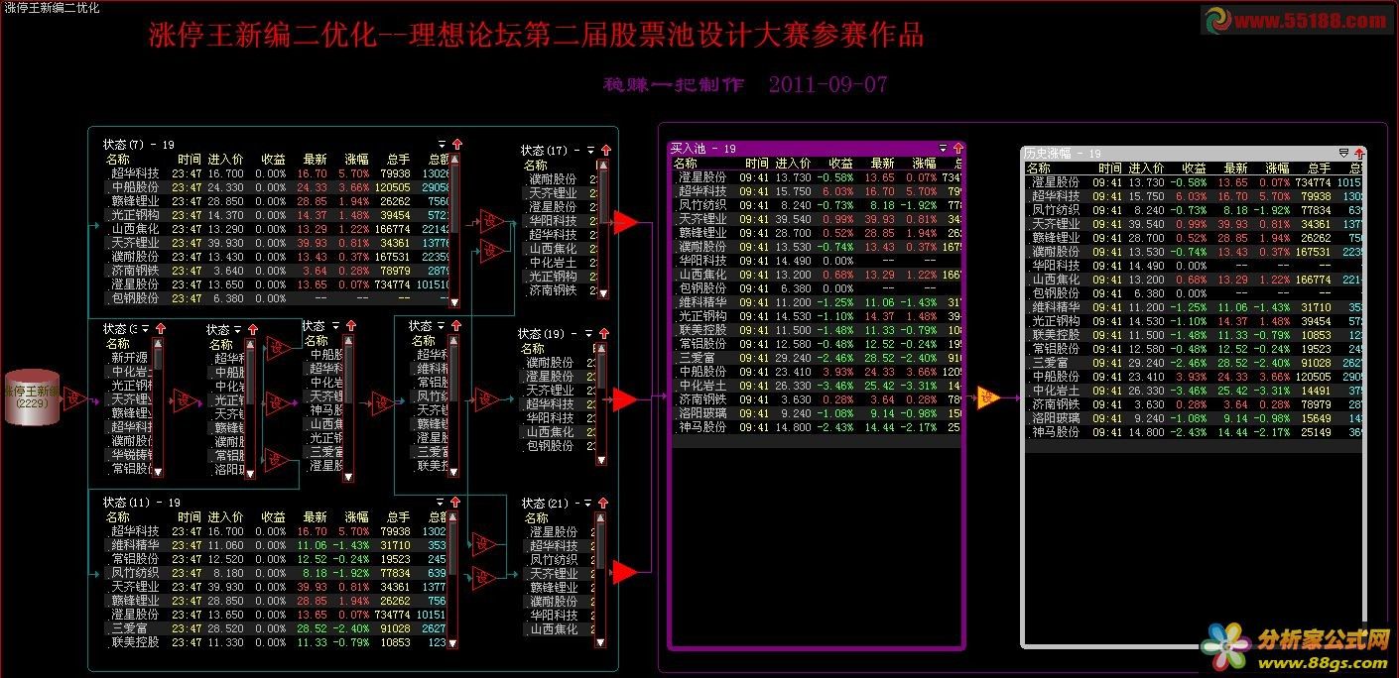Select the 状态(7) - 19 panel title
1399x678 pixels.
point(139,145)
